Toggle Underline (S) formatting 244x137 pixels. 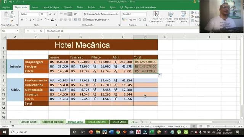[x=30, y=19]
